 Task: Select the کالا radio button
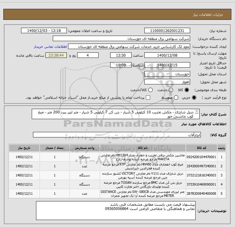point(187,90)
